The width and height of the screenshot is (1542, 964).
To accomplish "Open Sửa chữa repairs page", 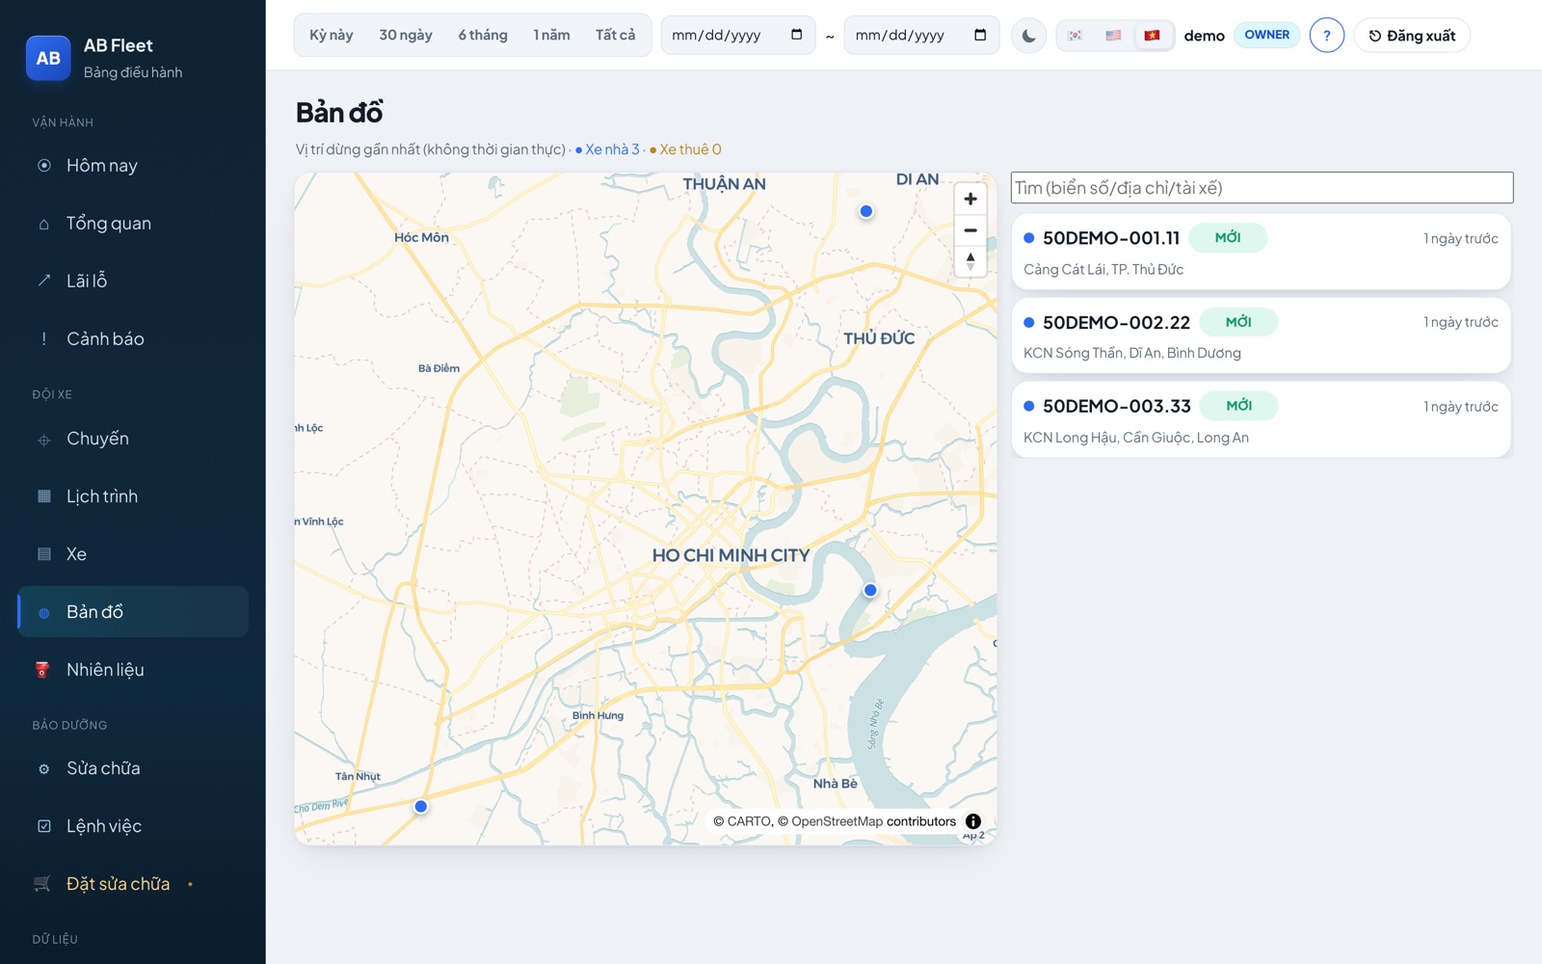I will 133,768.
